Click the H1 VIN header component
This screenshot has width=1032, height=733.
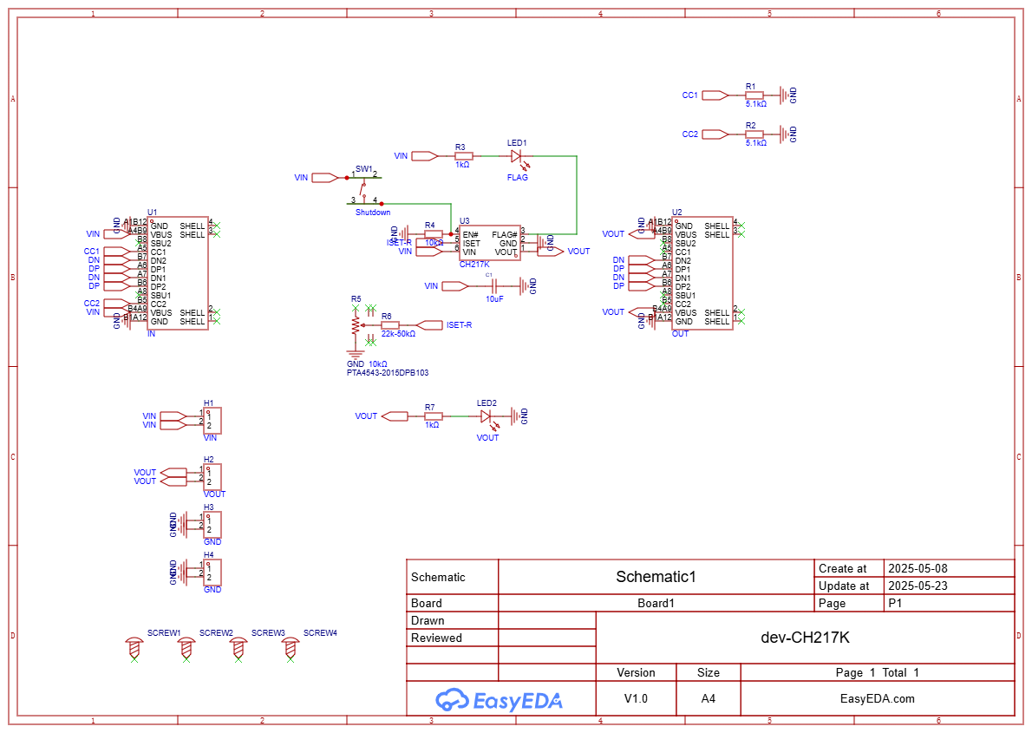click(x=212, y=421)
